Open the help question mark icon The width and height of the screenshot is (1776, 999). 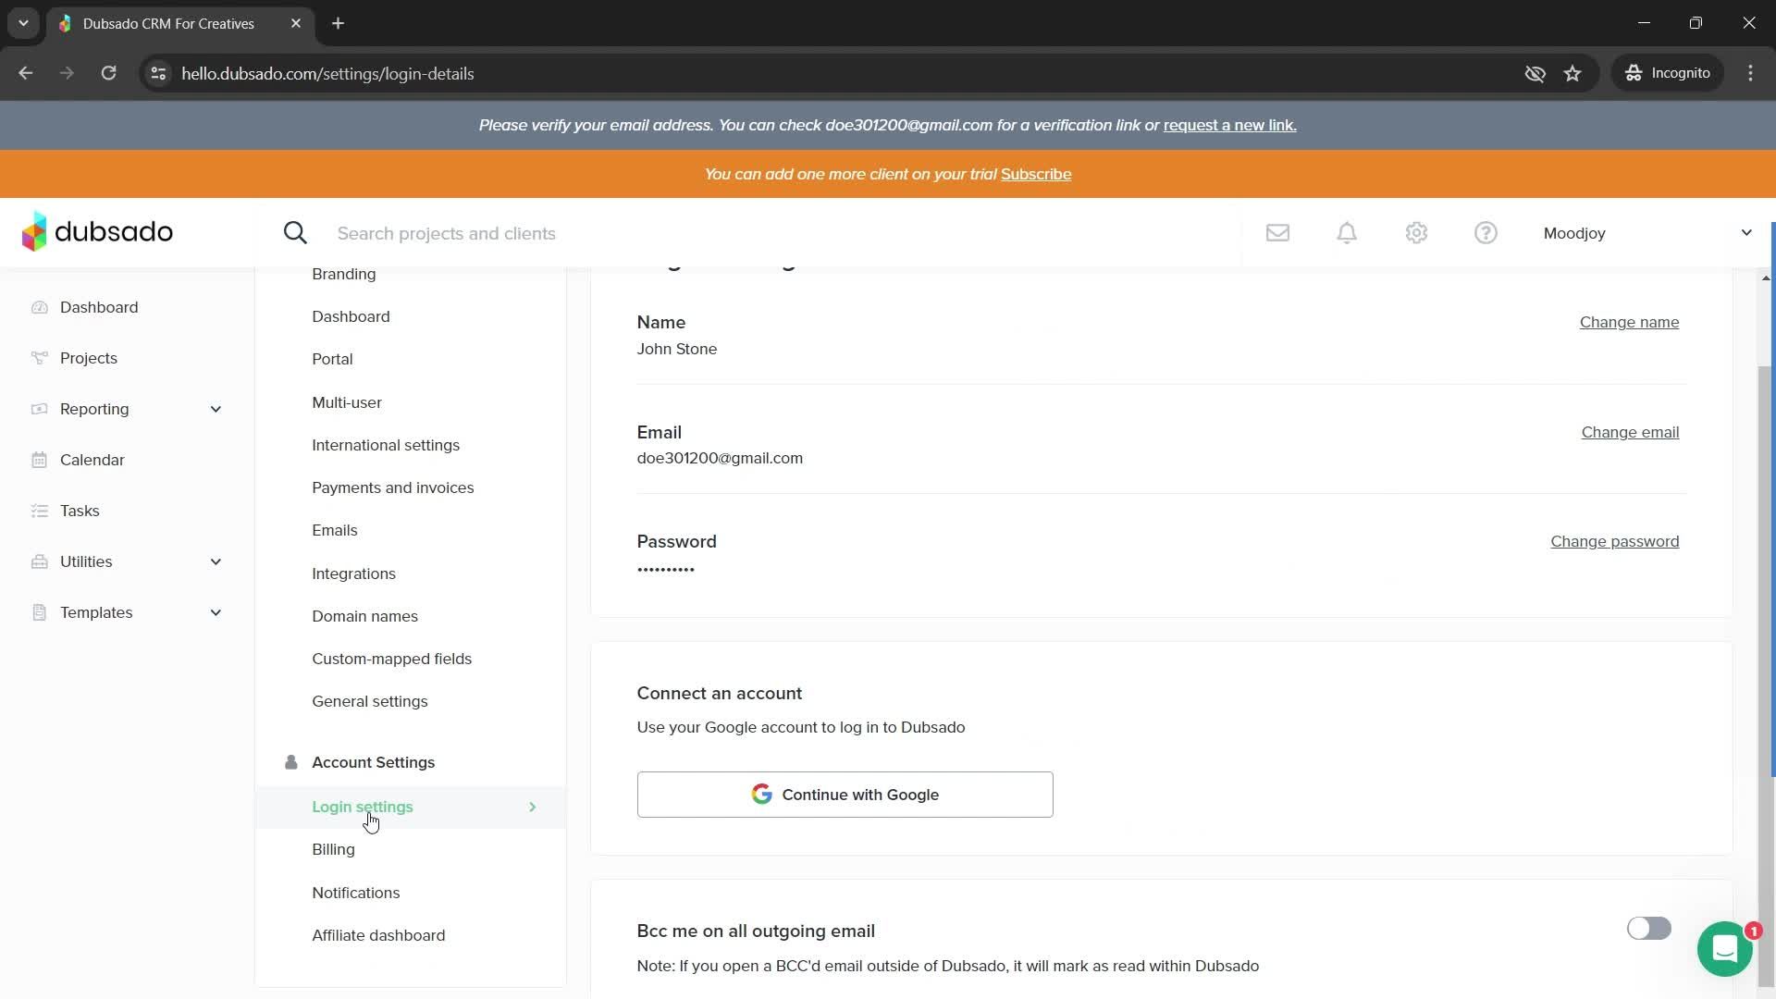(x=1486, y=233)
